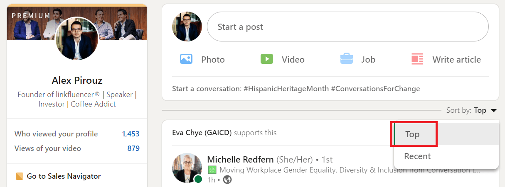Click the Write article icon
This screenshot has width=505, height=187.
point(417,59)
